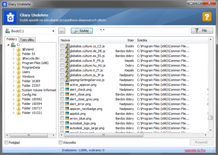Click the folder icon of $Extend

pyautogui.click(x=18, y=49)
